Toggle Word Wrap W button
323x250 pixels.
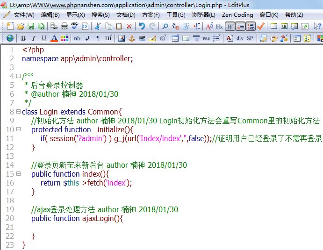point(230,26)
